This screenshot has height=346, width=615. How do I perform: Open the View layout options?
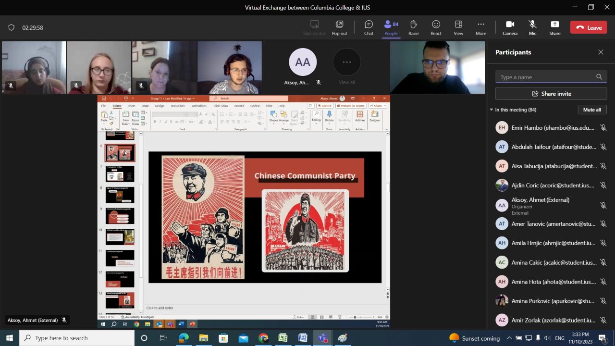coord(458,27)
